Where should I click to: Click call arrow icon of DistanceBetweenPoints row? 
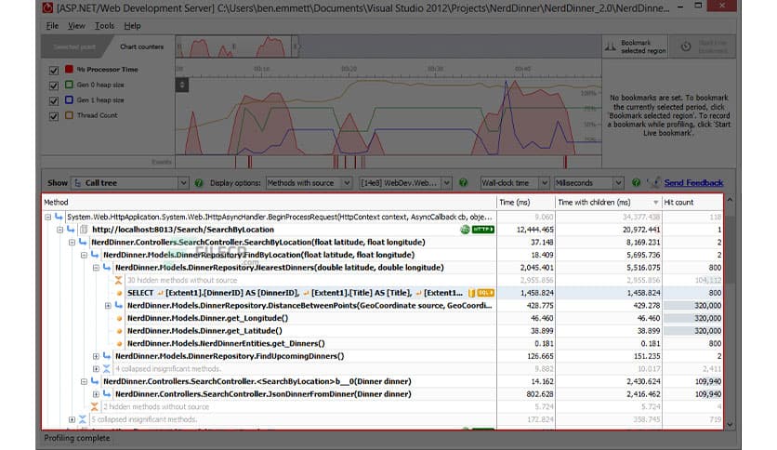(118, 305)
